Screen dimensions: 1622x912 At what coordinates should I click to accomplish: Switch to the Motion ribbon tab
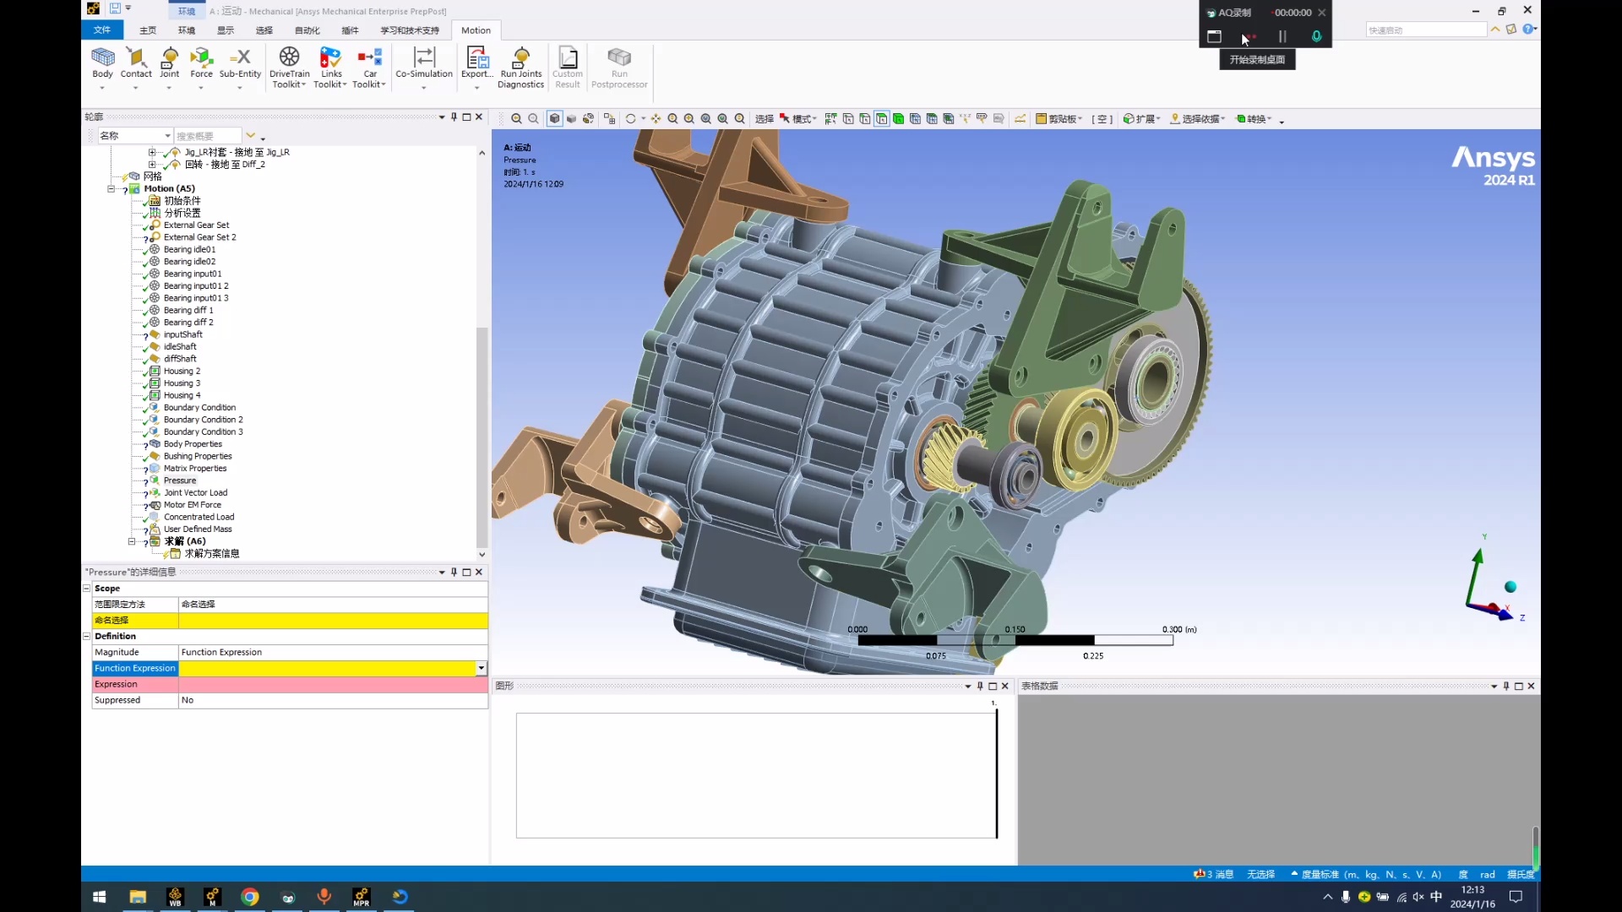pyautogui.click(x=476, y=30)
